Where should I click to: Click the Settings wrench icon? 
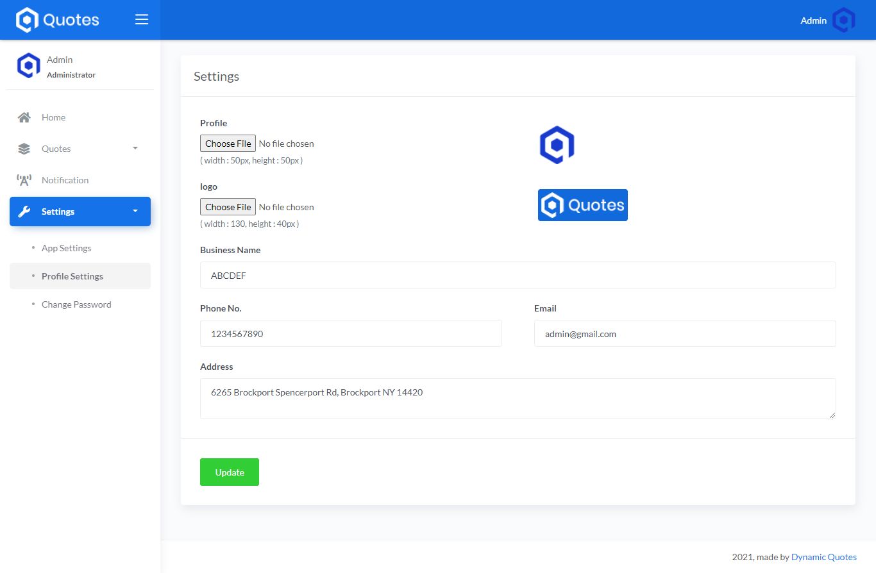tap(24, 212)
